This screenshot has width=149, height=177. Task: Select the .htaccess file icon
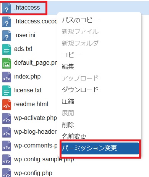click(x=6, y=8)
